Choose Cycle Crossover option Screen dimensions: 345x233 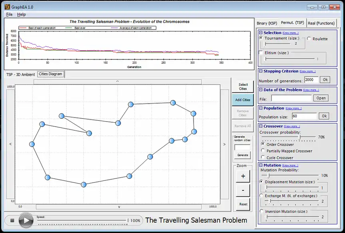[263, 157]
